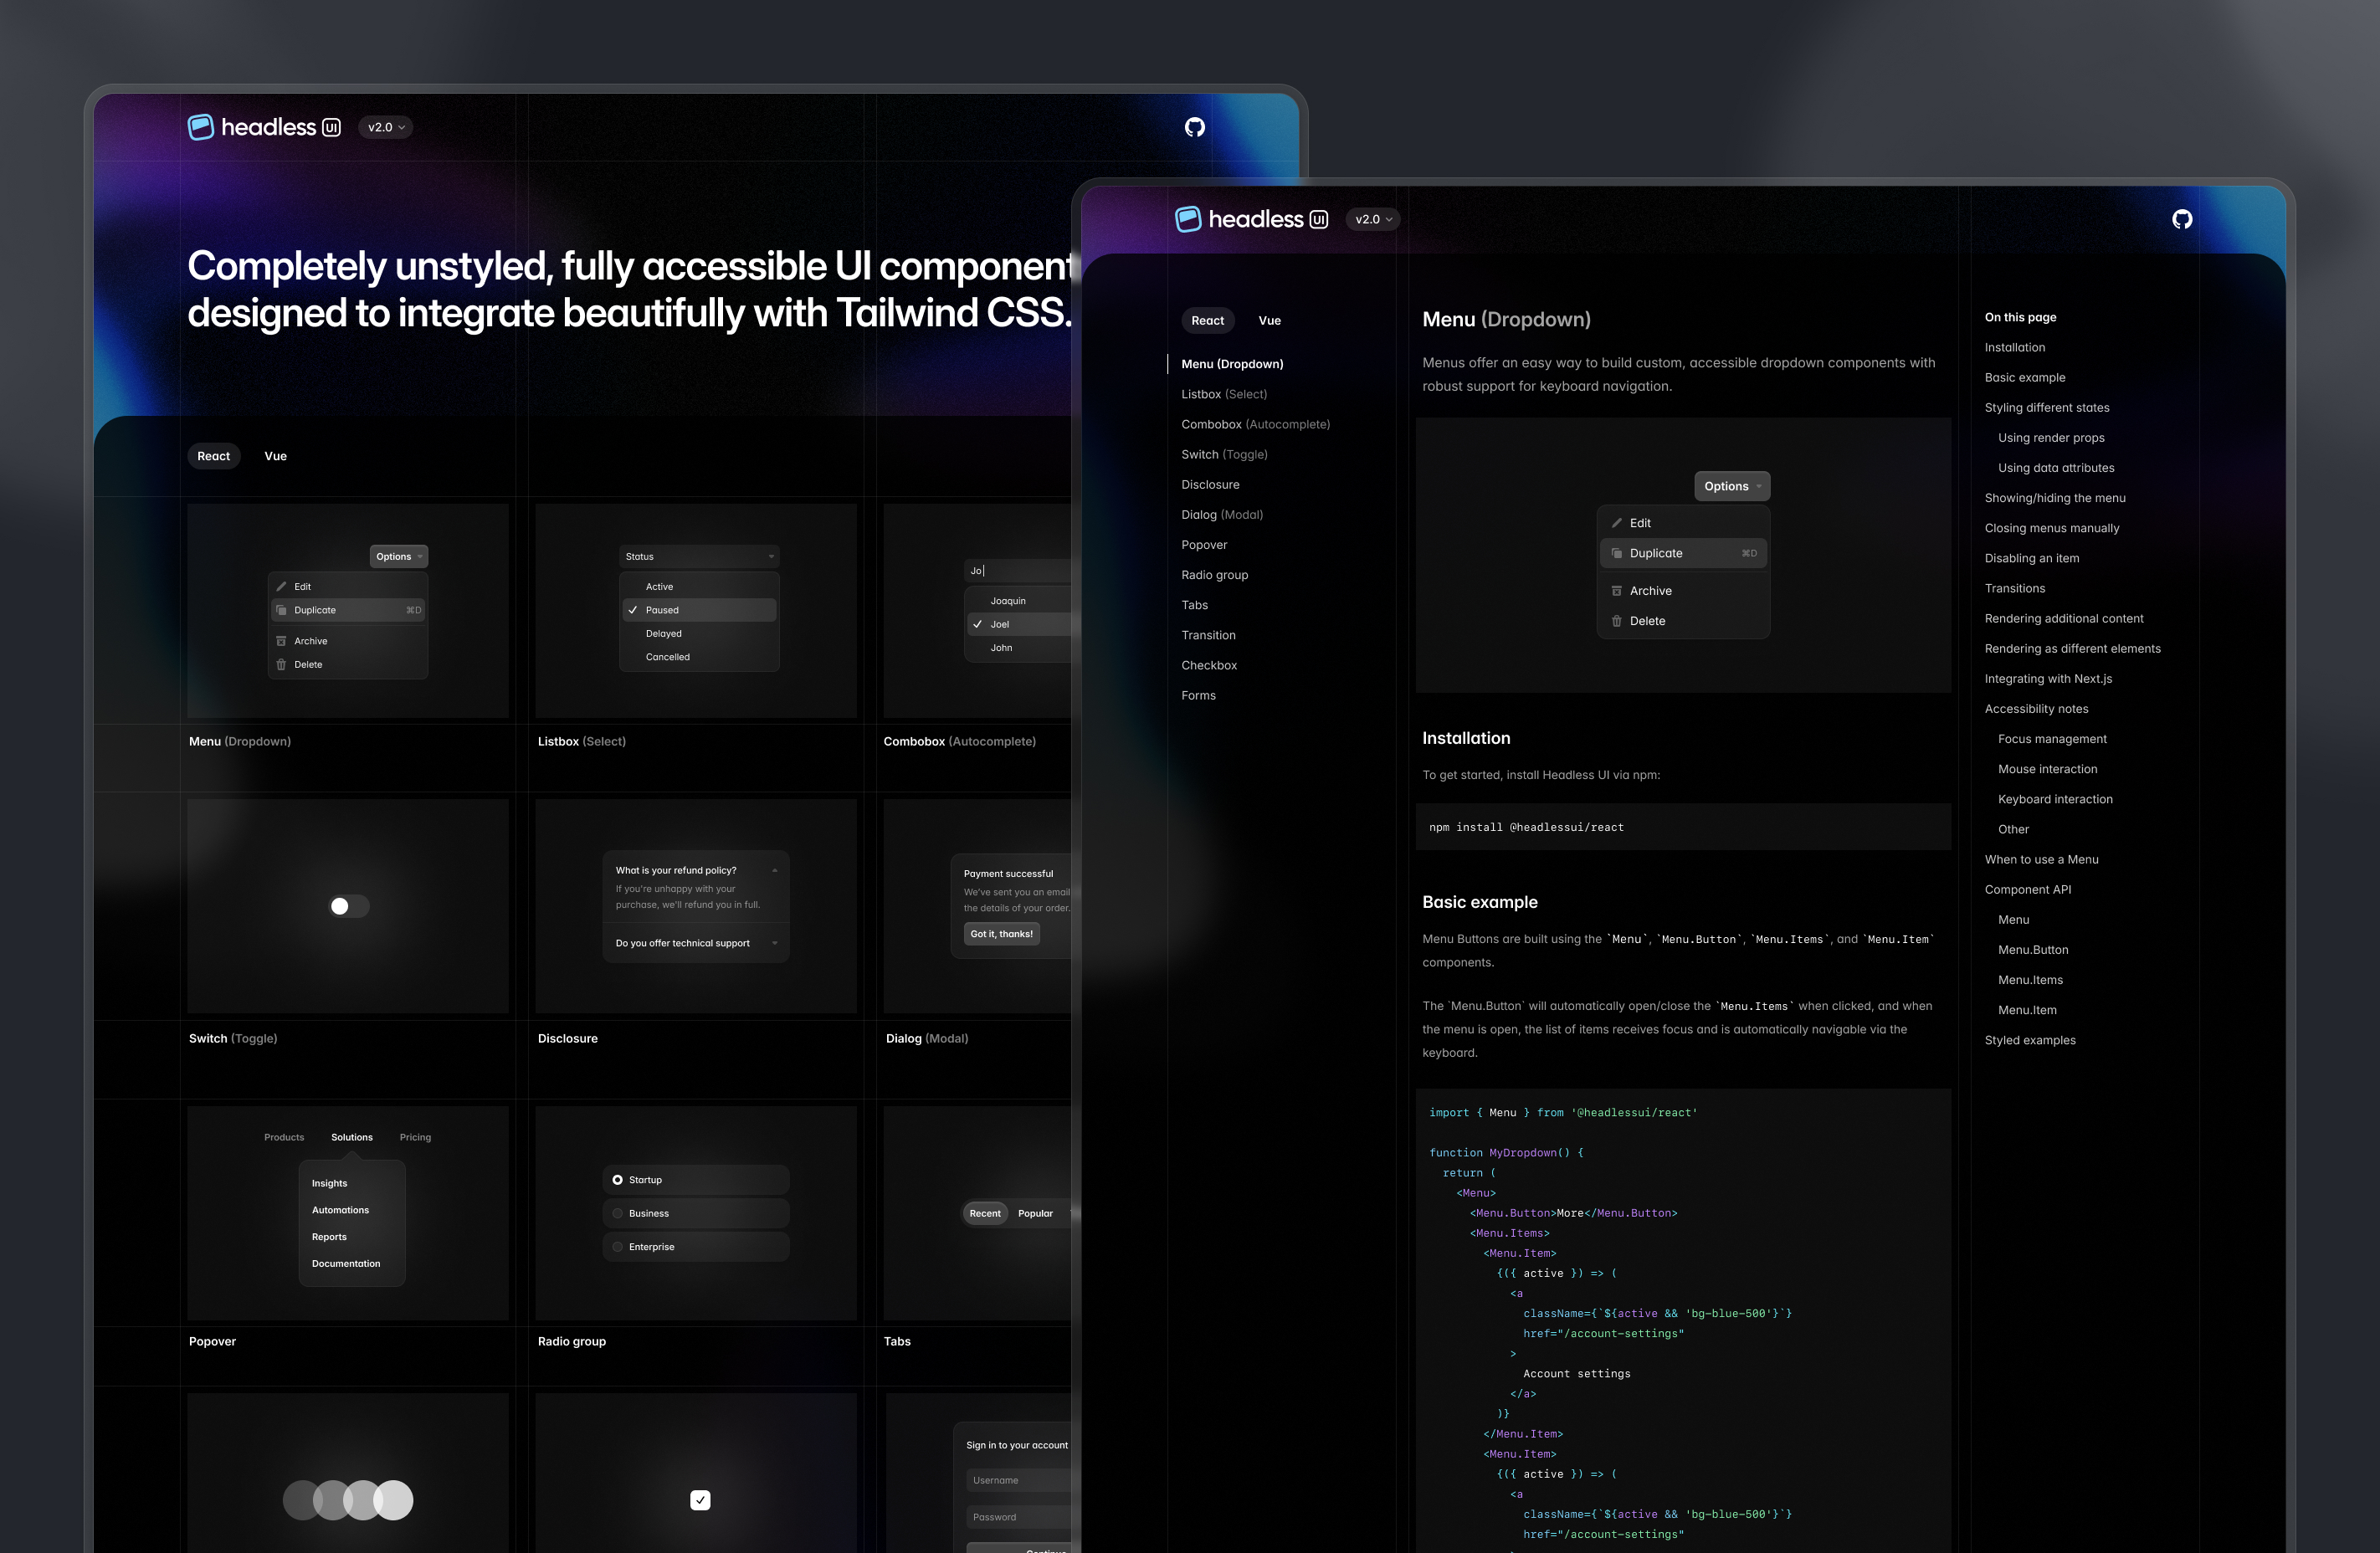Open Listbox (Select) card title on homepage
The width and height of the screenshot is (2380, 1553).
tap(581, 741)
